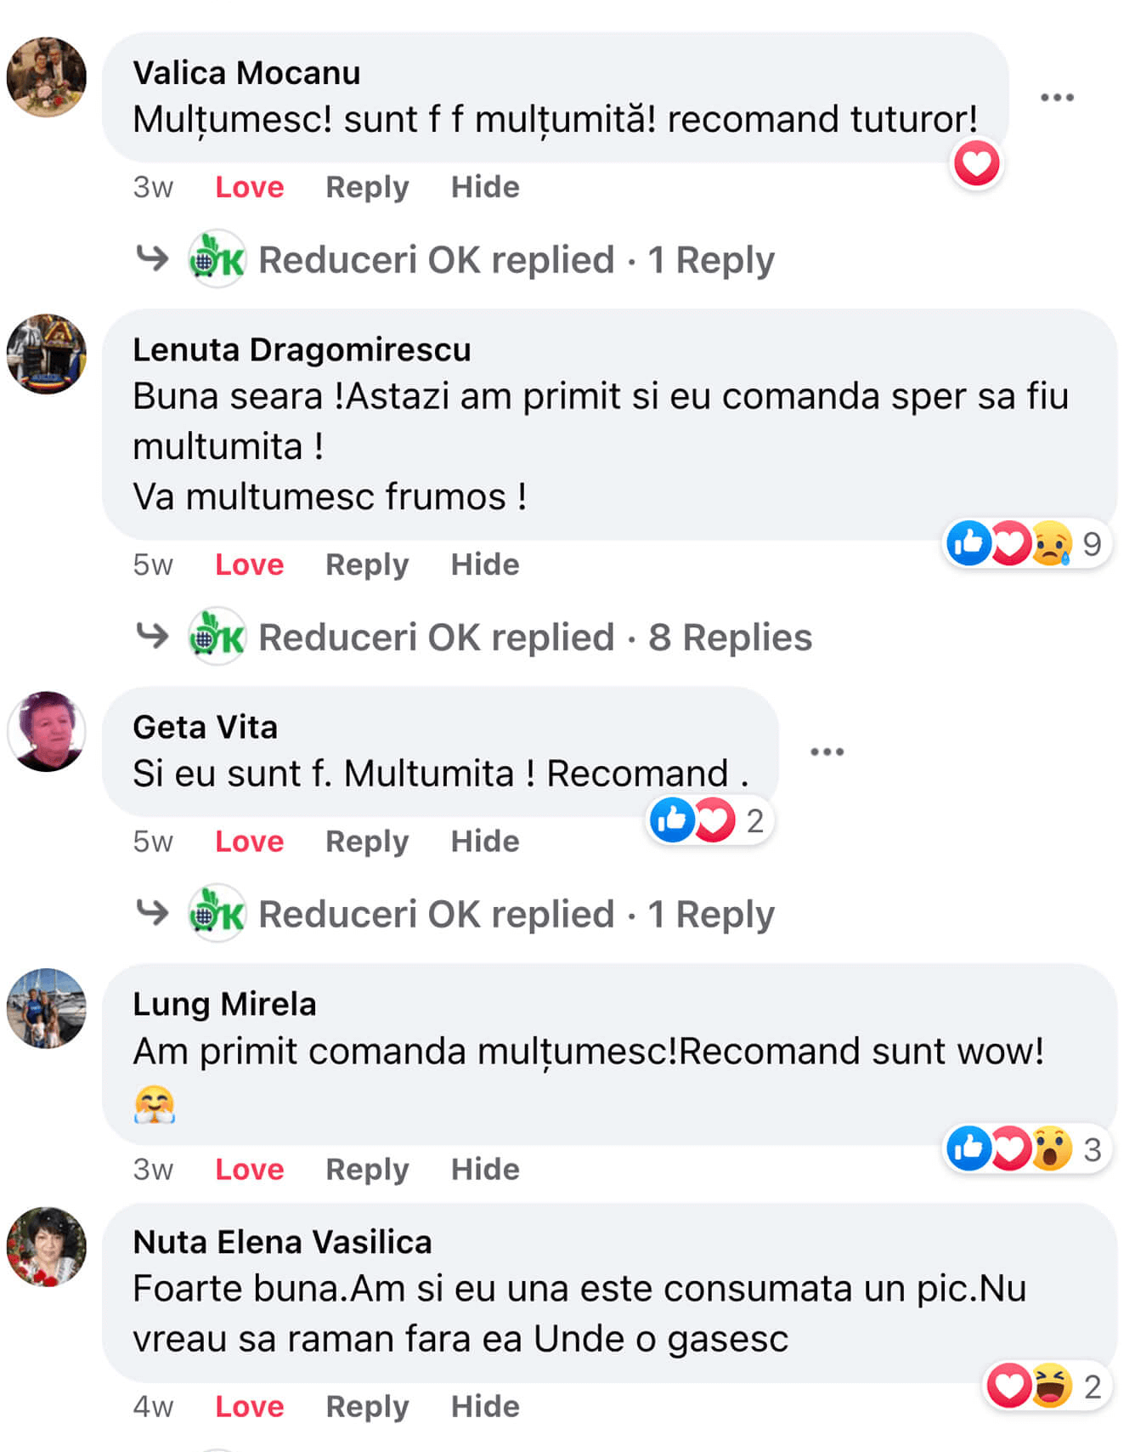Open options menu for Valica Mocanu's comment

point(1057,98)
